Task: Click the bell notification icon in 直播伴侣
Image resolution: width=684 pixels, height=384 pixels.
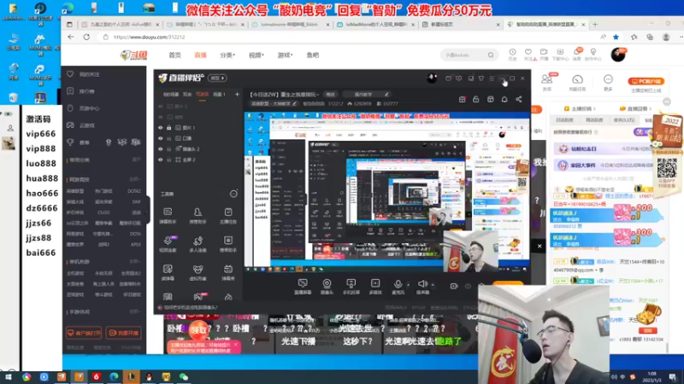Action: pos(504,99)
